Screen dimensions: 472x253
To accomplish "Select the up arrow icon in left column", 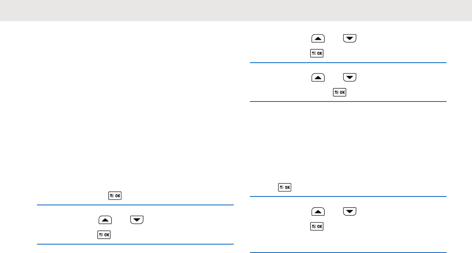I will coord(105,220).
